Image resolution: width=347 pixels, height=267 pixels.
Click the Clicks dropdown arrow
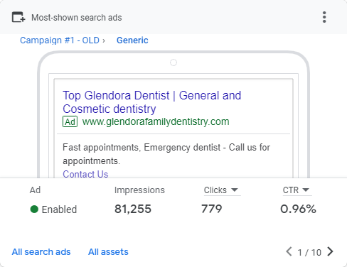[x=235, y=190]
